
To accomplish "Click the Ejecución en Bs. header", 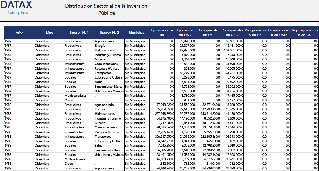I will point(162,33).
